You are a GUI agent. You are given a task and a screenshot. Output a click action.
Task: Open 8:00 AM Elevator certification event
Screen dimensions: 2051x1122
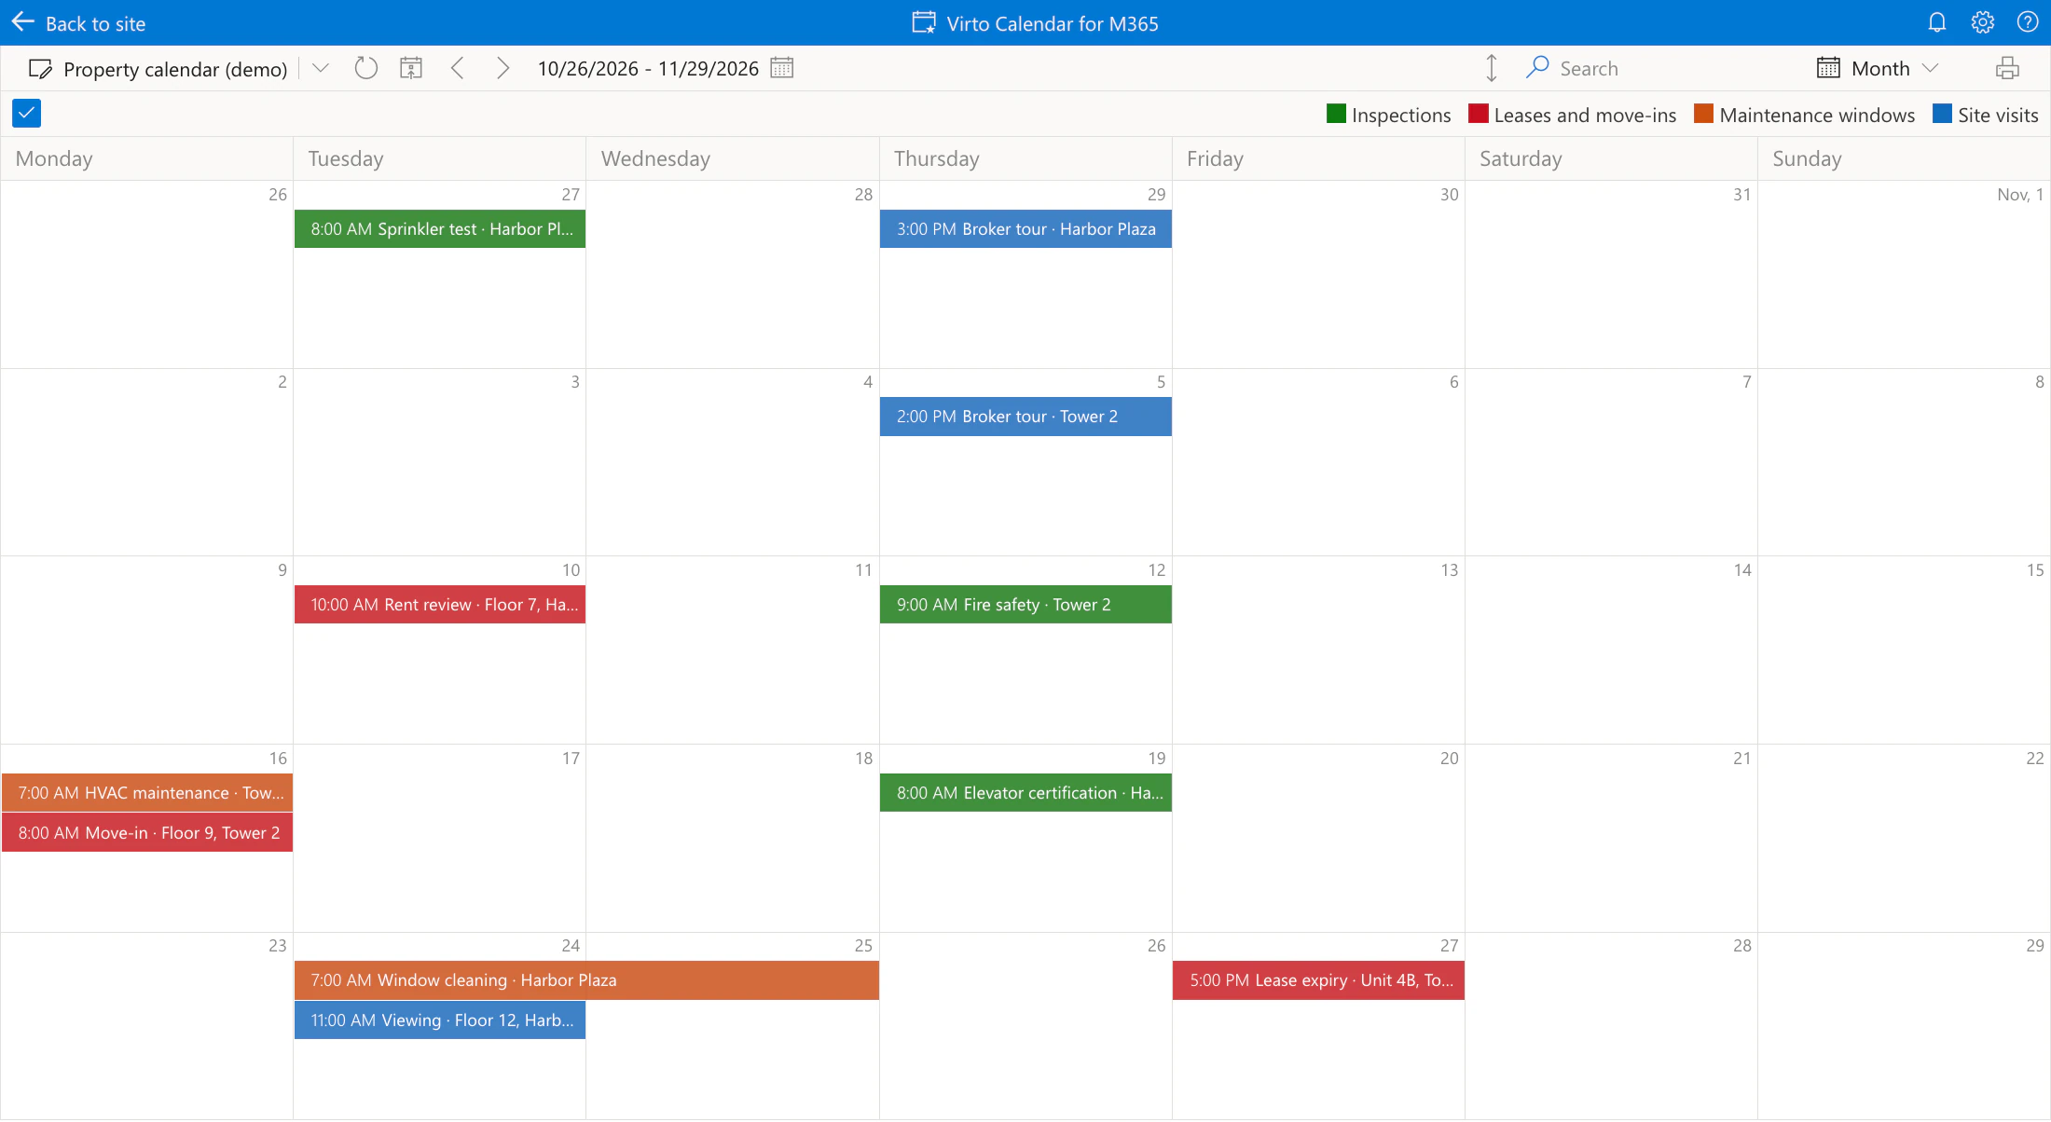pos(1025,793)
